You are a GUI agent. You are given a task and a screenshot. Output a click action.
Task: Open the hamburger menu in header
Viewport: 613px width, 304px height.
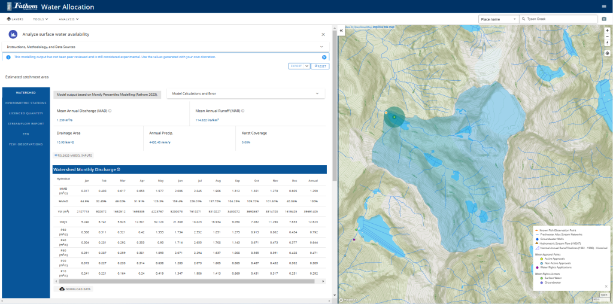coord(603,6)
